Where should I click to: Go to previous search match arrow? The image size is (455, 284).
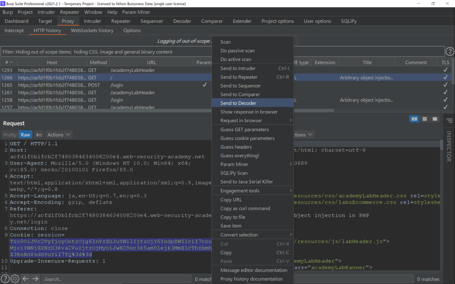(x=25, y=279)
